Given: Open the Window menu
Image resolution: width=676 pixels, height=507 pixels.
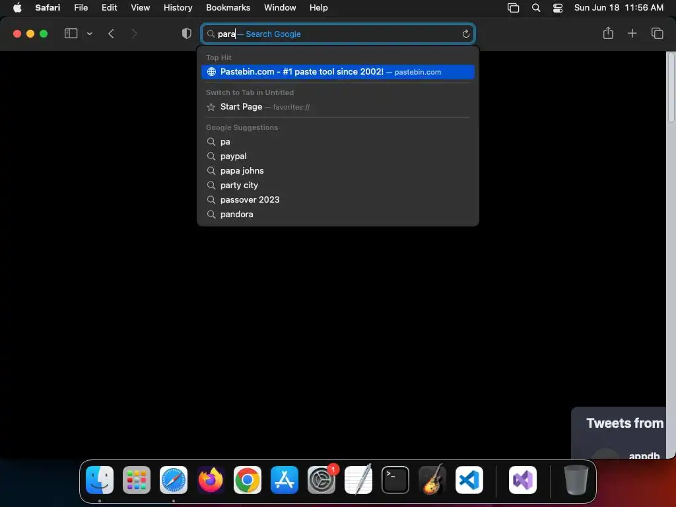Looking at the screenshot, I should click(280, 8).
